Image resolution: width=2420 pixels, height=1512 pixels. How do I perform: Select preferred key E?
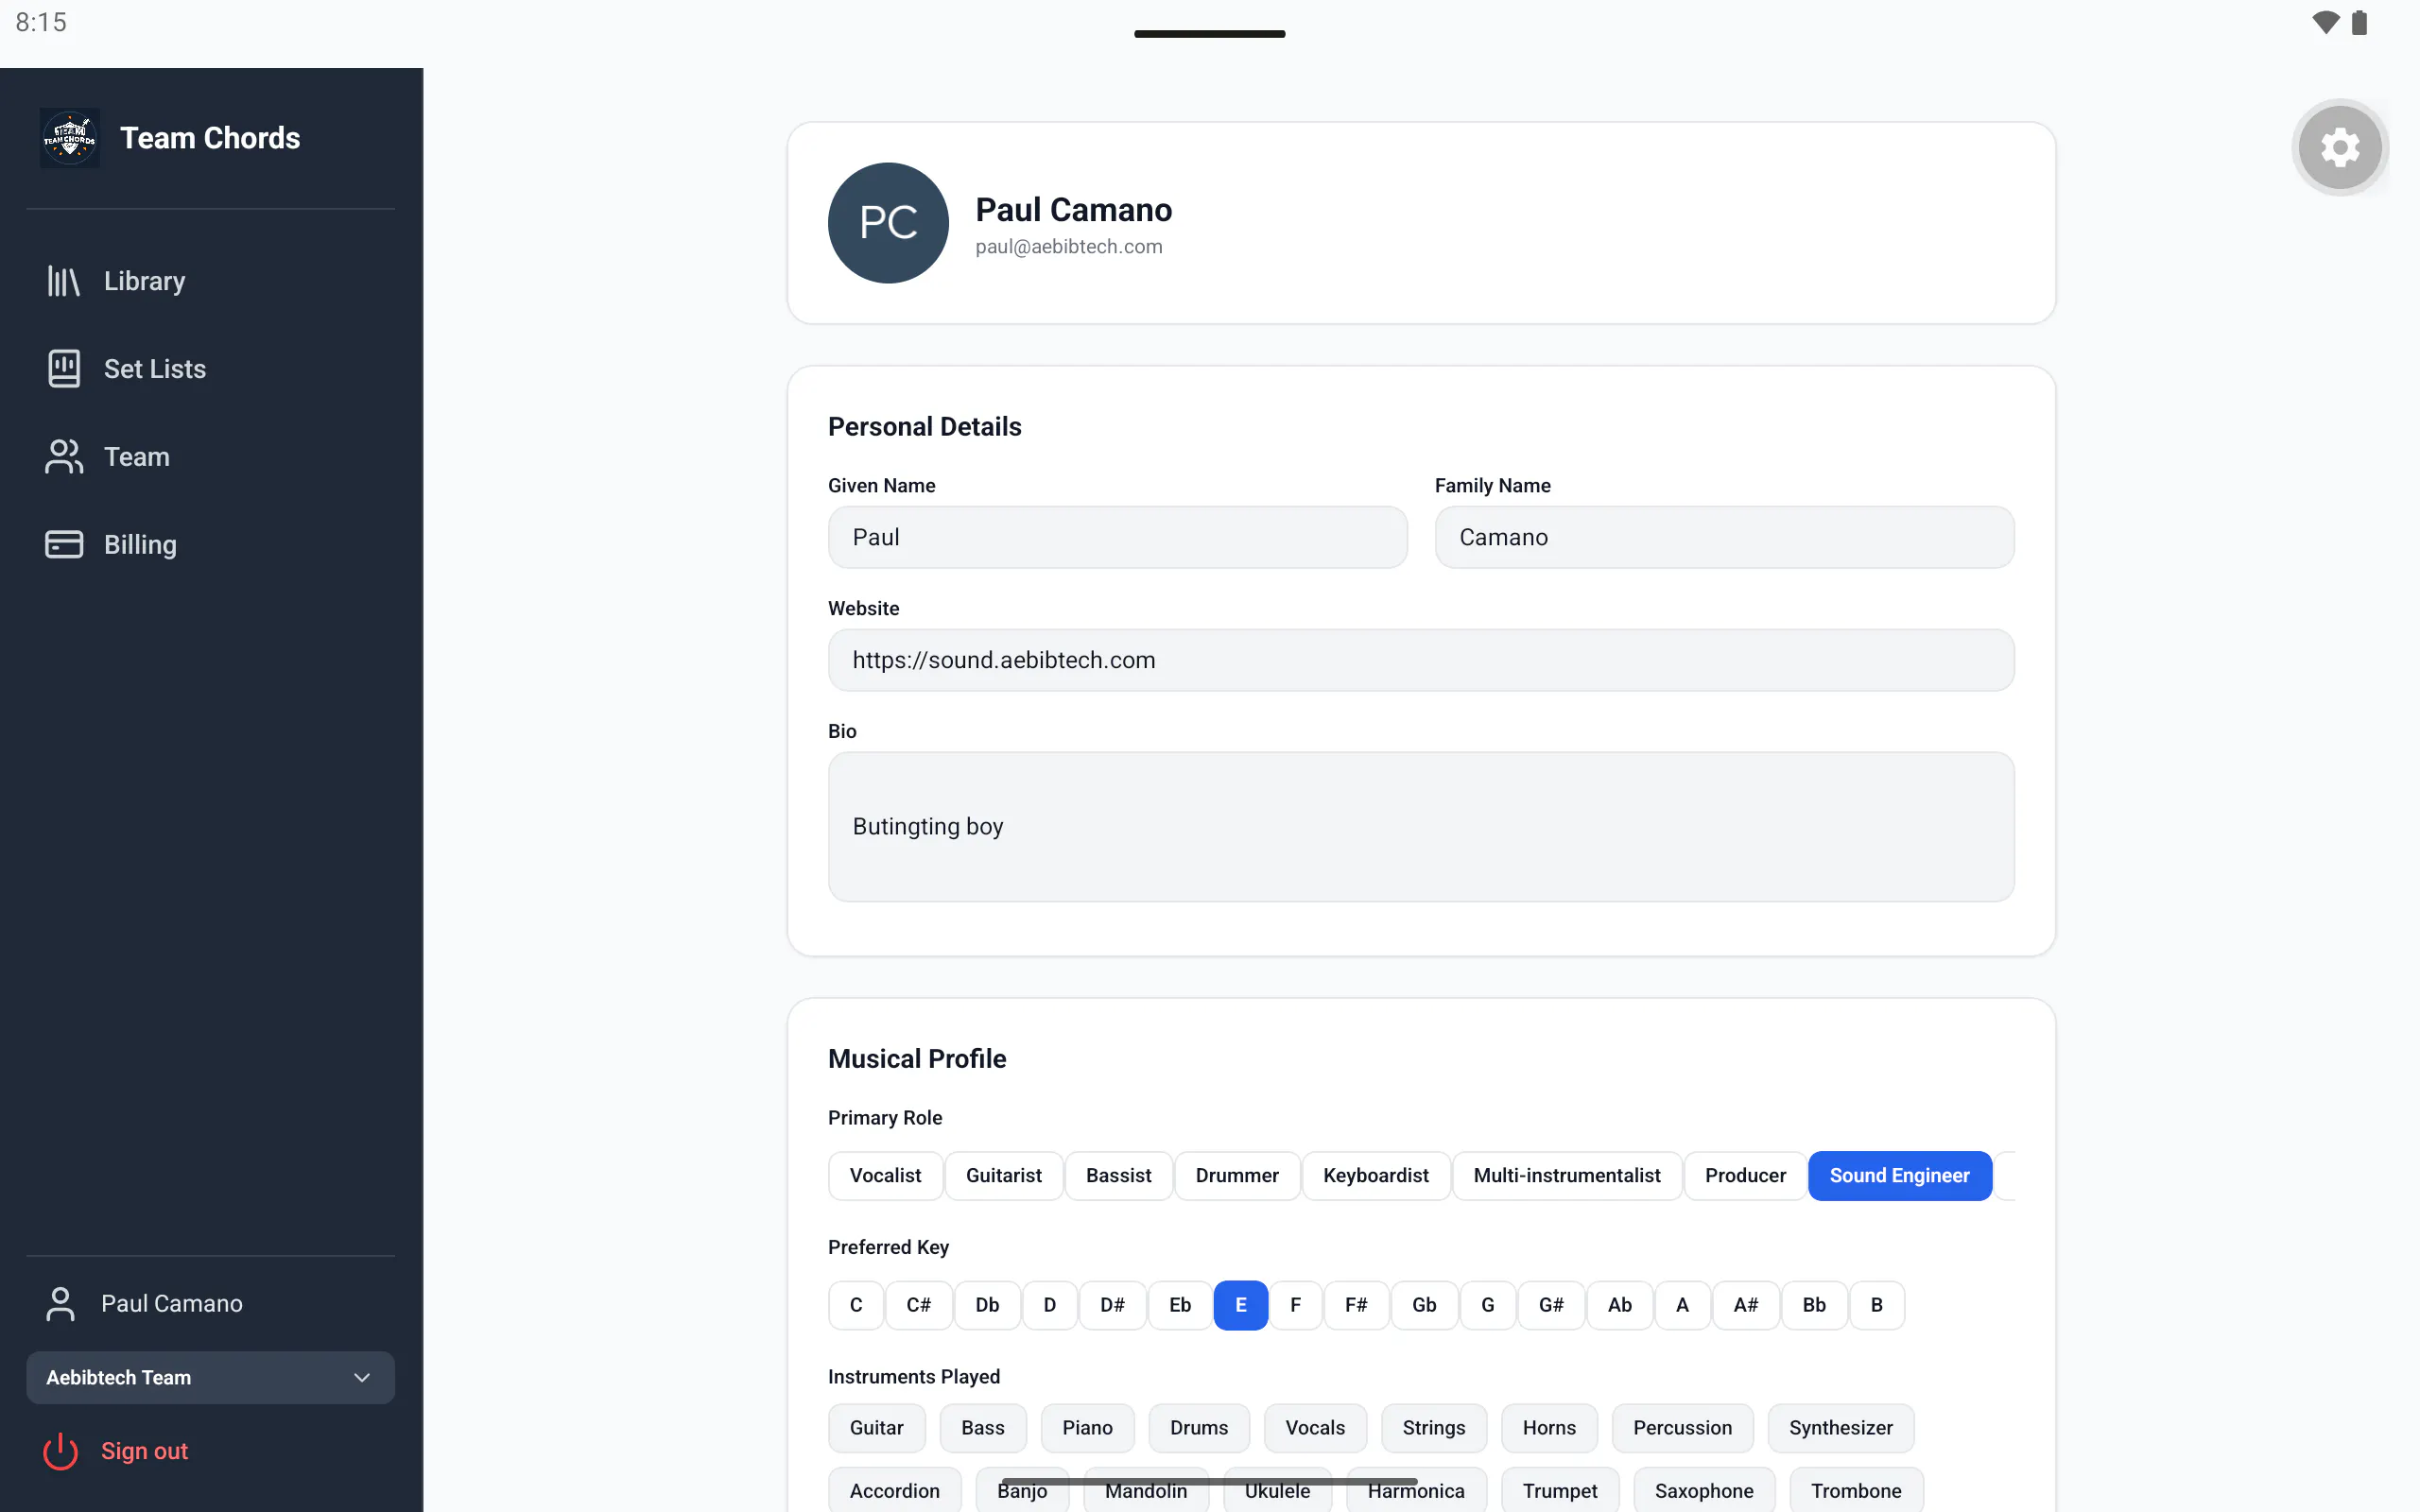(x=1240, y=1305)
